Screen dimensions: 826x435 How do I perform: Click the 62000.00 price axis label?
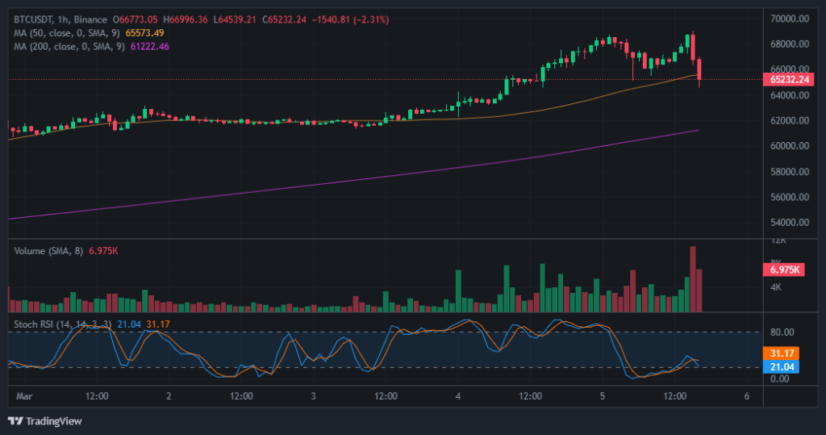click(x=790, y=120)
